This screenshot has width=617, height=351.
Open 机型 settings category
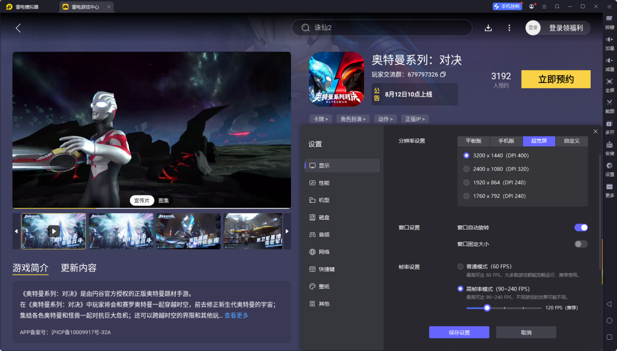point(342,200)
